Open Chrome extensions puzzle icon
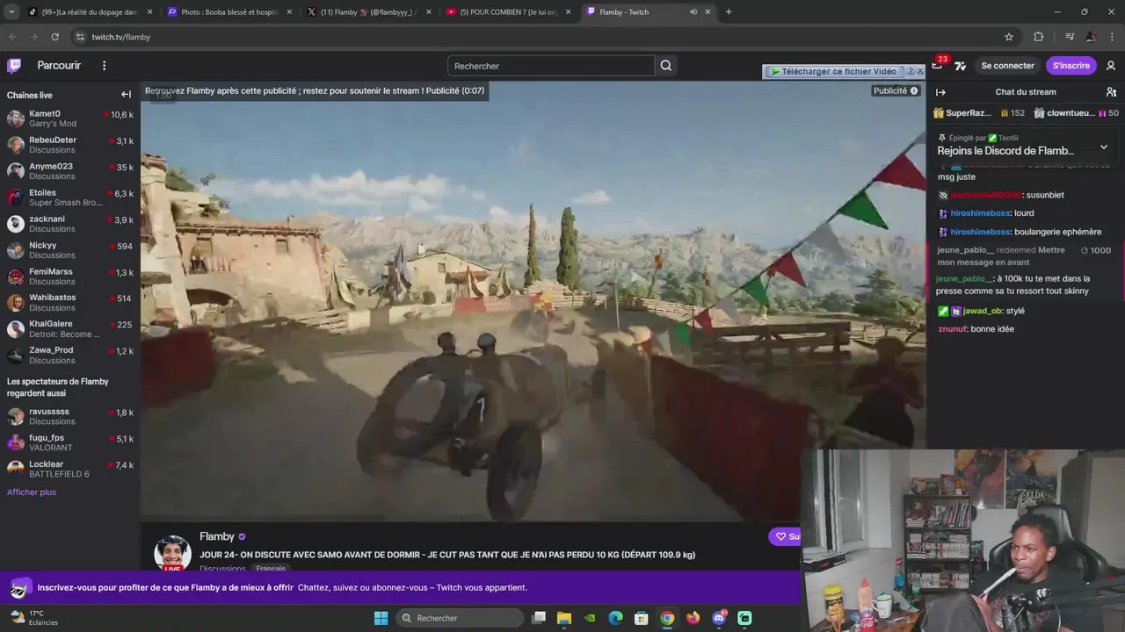1125x632 pixels. point(1039,37)
